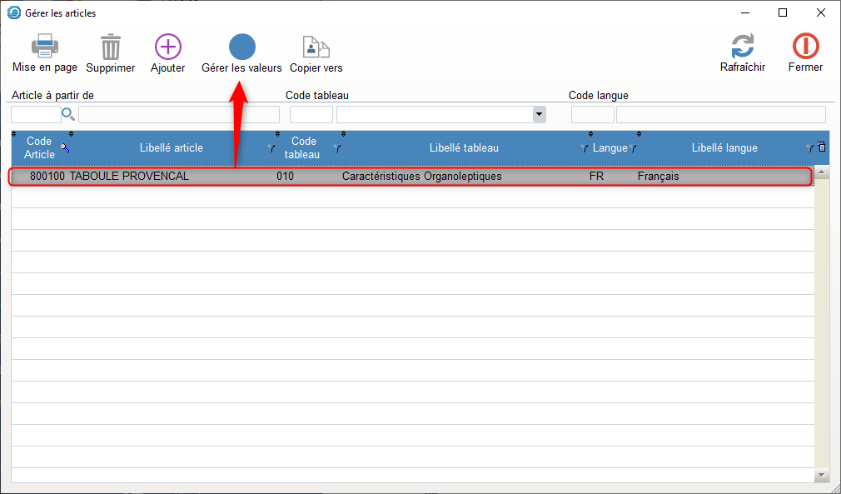Click the Ajouter plus icon

[168, 47]
